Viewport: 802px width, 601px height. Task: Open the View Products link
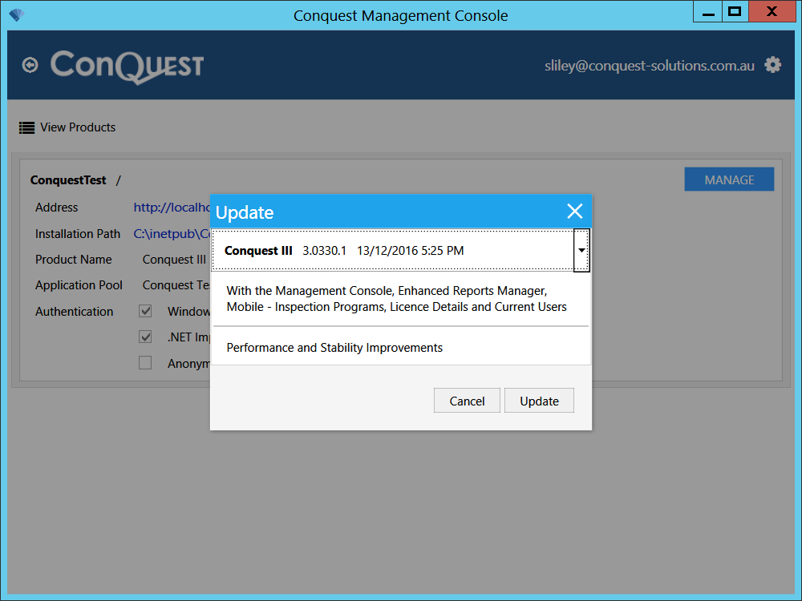[x=78, y=127]
